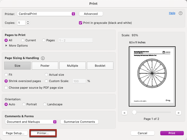
Task: Click the purple Print button
Action: [x=172, y=133]
